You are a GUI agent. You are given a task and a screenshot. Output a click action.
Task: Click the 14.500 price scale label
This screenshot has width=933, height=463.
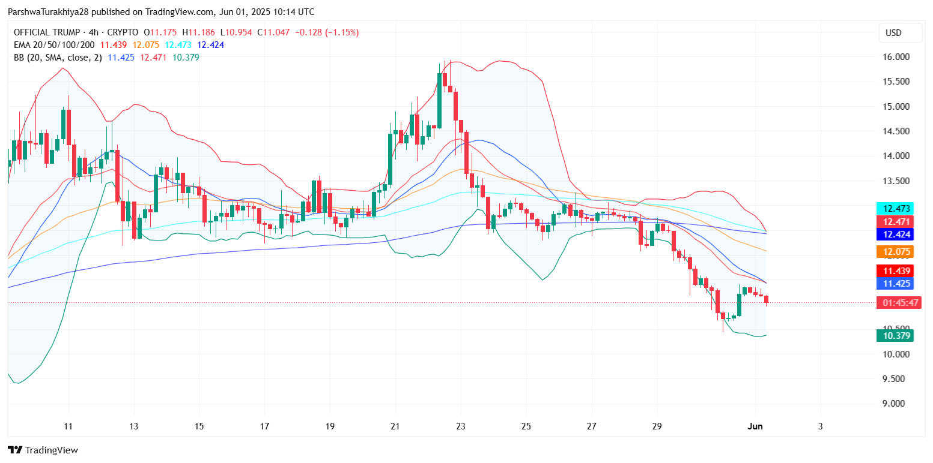click(897, 131)
